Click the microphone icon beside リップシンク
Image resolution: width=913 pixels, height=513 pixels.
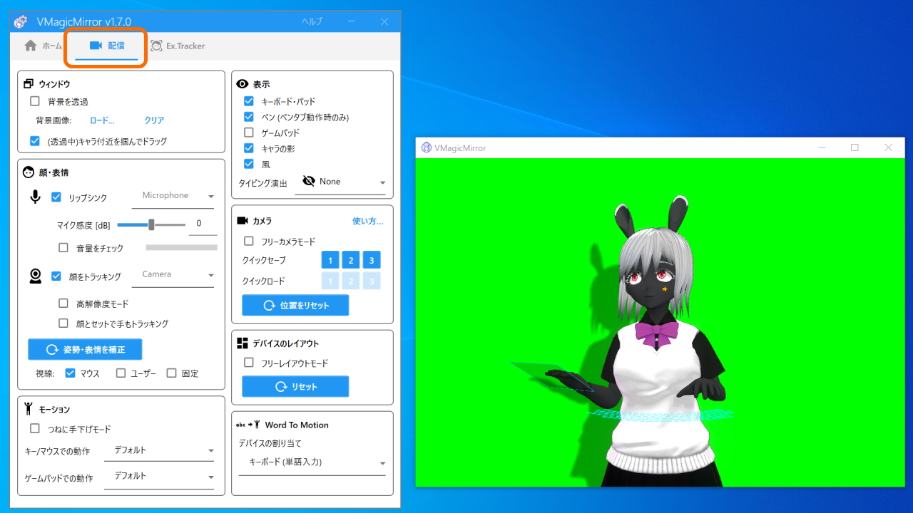point(36,197)
